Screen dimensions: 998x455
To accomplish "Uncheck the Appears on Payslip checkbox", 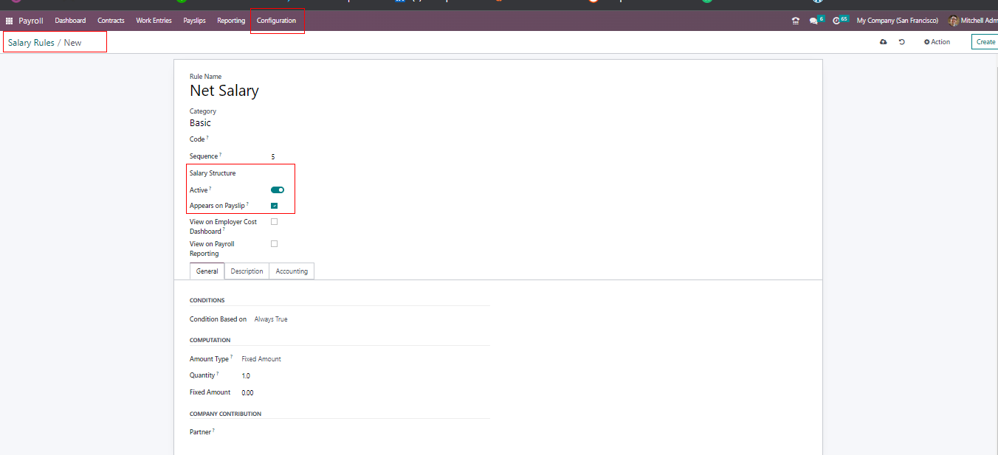I will (275, 206).
